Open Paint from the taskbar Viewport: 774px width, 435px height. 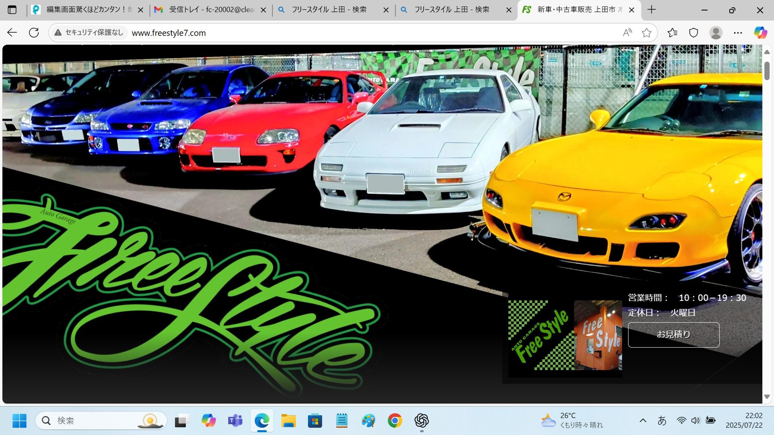[x=368, y=421]
